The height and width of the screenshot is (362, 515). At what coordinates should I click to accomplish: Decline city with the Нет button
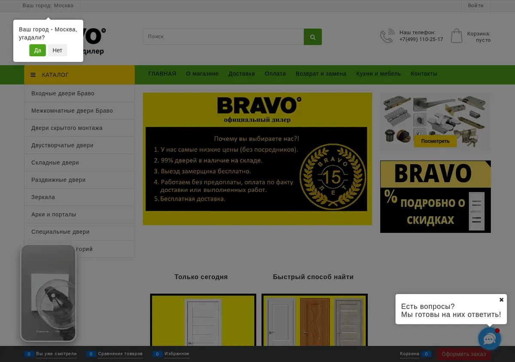click(58, 50)
